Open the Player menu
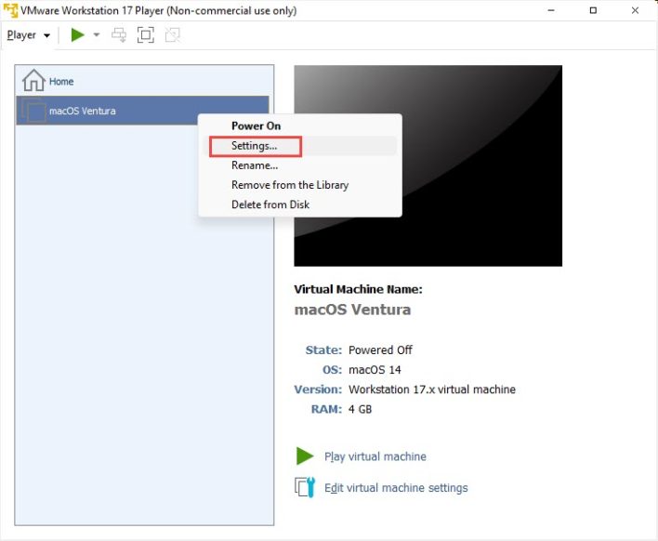The image size is (658, 541). tap(28, 35)
